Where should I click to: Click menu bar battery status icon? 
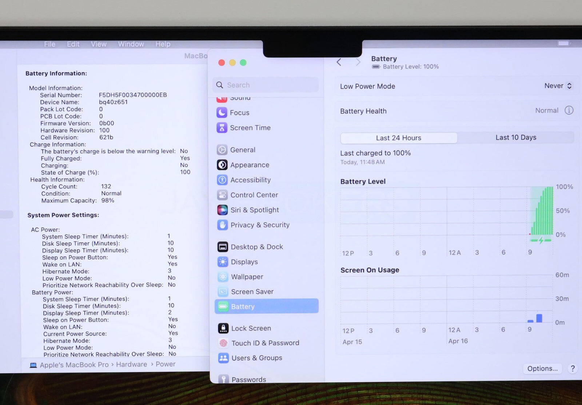(x=563, y=44)
